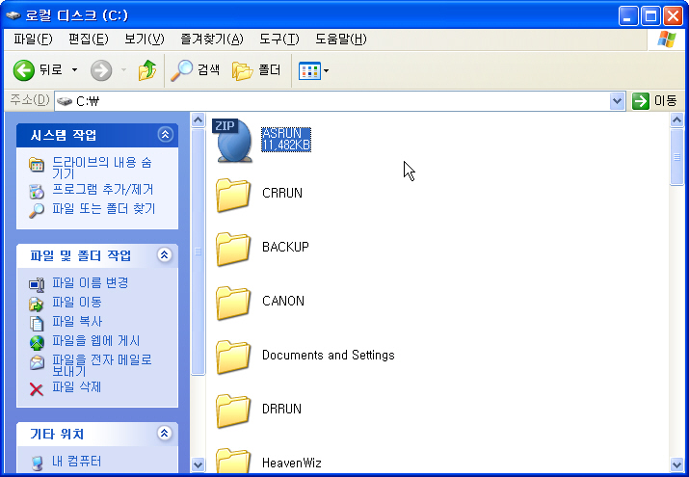Go up one folder level
This screenshot has width=689, height=477.
pos(147,70)
